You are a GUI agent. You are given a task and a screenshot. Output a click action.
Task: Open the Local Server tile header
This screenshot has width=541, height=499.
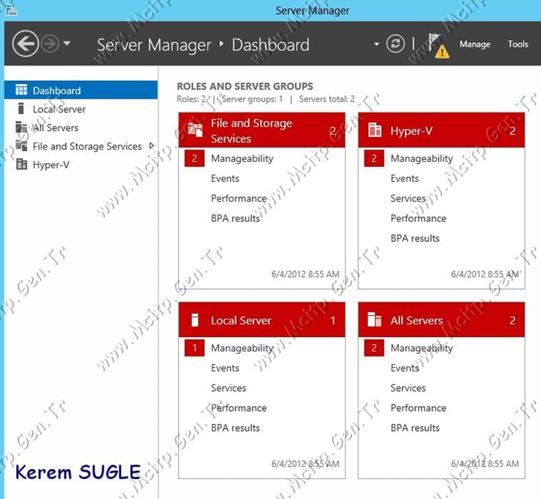pos(262,320)
